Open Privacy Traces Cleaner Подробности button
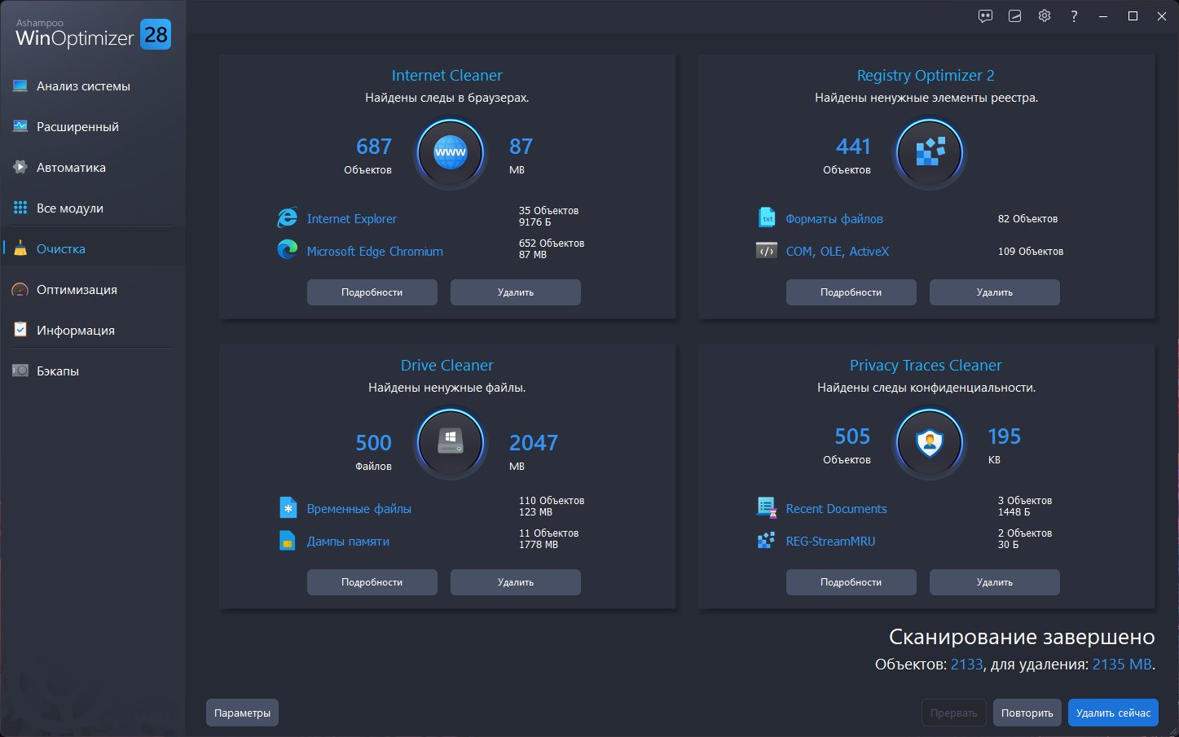Viewport: 1179px width, 737px height. coord(851,582)
